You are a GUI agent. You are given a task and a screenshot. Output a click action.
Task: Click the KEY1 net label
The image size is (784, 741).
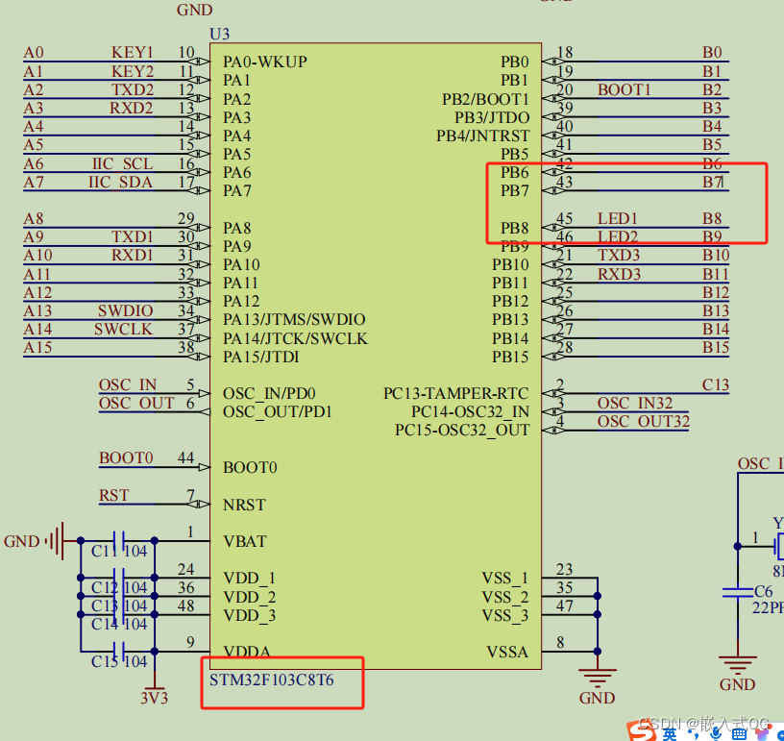pyautogui.click(x=132, y=53)
